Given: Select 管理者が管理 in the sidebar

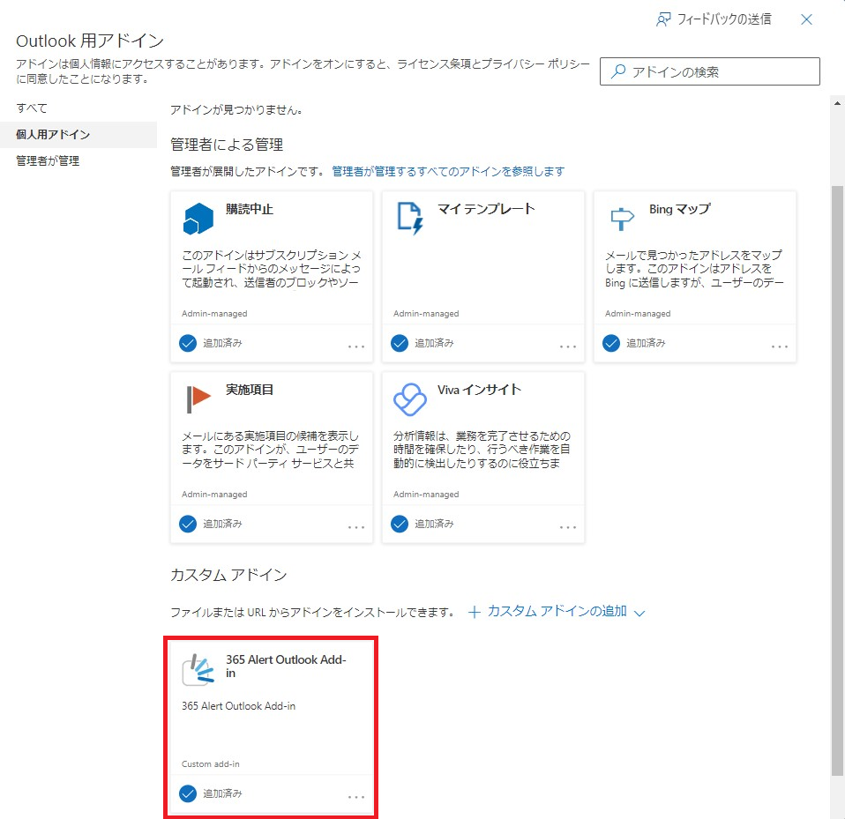Looking at the screenshot, I should pos(48,161).
